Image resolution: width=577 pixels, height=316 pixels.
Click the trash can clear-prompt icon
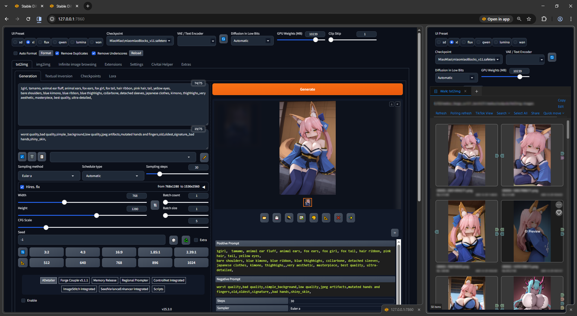(32, 157)
